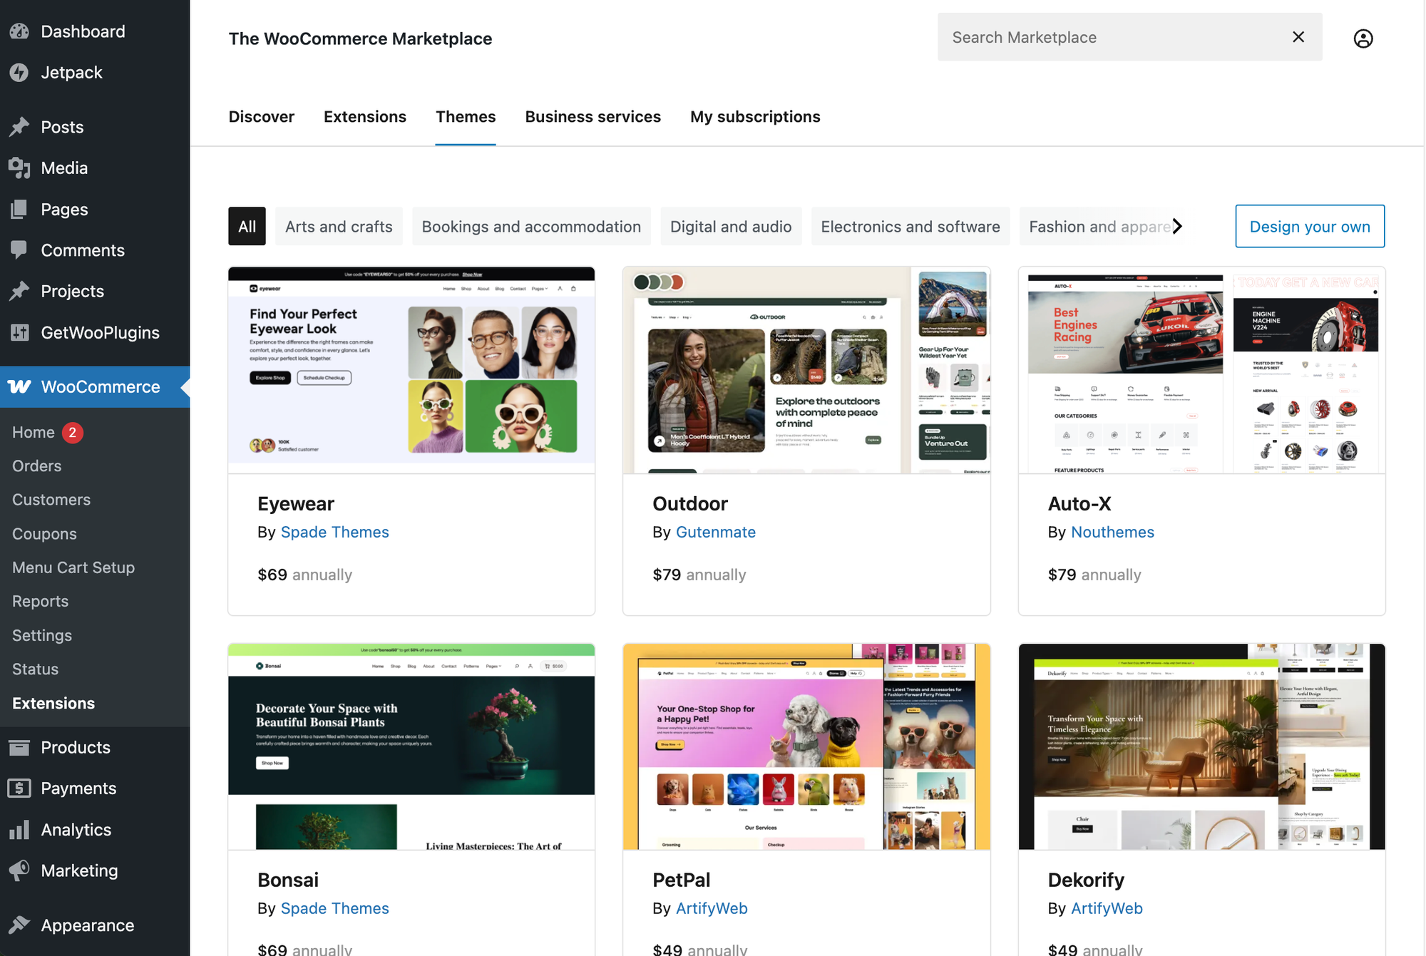
Task: Click the Outdoor theme title
Action: click(x=690, y=504)
